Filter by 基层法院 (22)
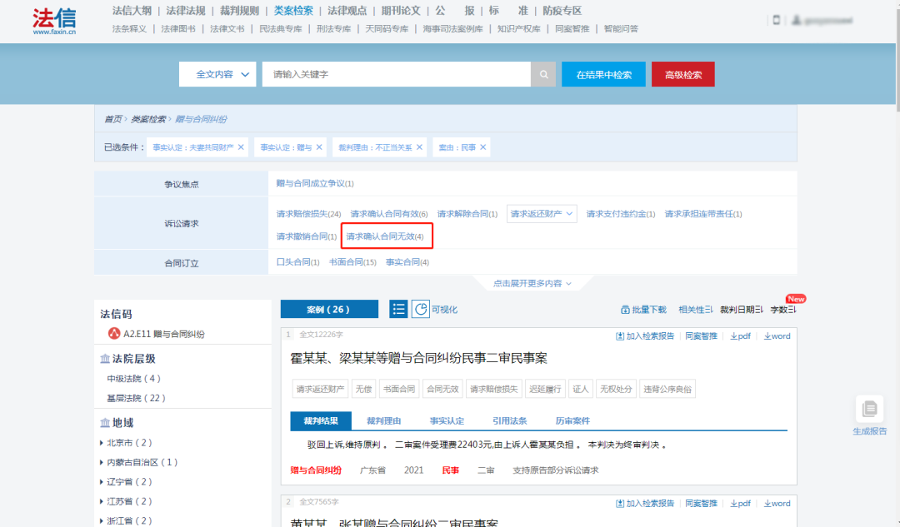Image resolution: width=900 pixels, height=527 pixels. tap(136, 398)
